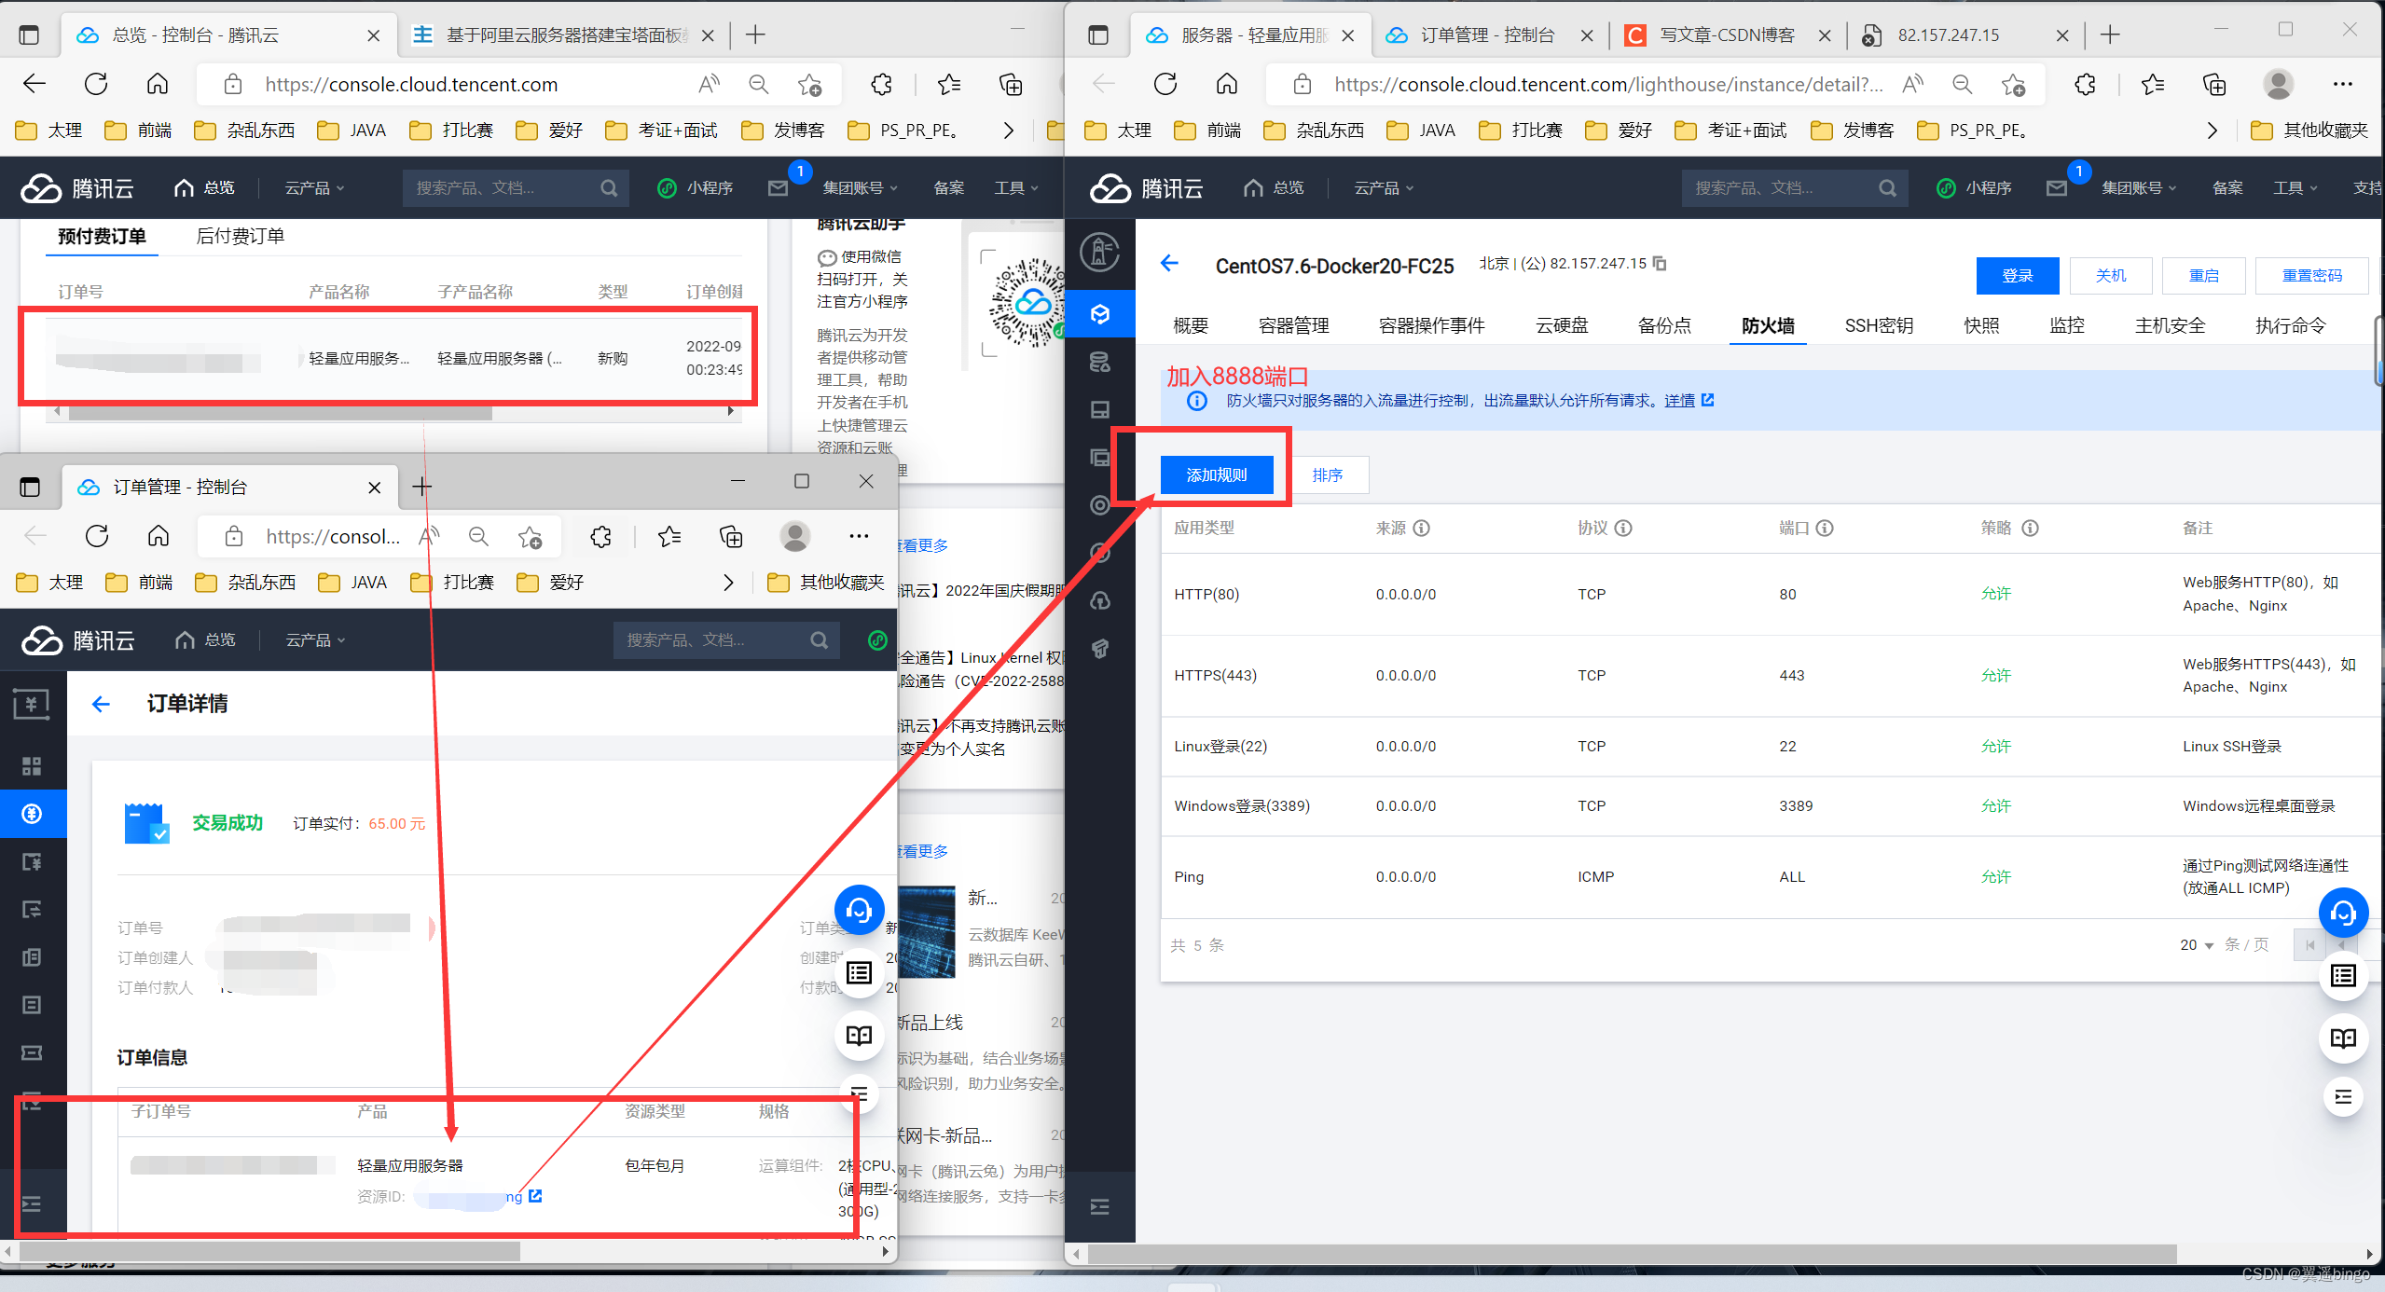Expand the collapsed sidebar menu icon in right window
The height and width of the screenshot is (1292, 2385).
tap(1100, 1207)
